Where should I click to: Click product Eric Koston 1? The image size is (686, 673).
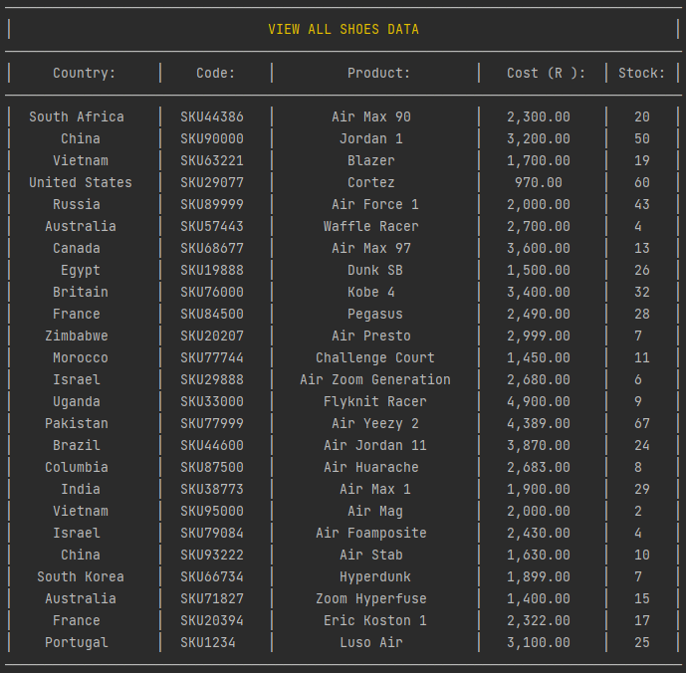coord(375,620)
